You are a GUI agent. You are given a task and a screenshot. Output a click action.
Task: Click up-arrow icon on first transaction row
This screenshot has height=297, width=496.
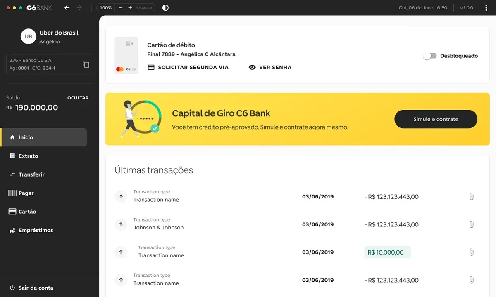coord(121,197)
